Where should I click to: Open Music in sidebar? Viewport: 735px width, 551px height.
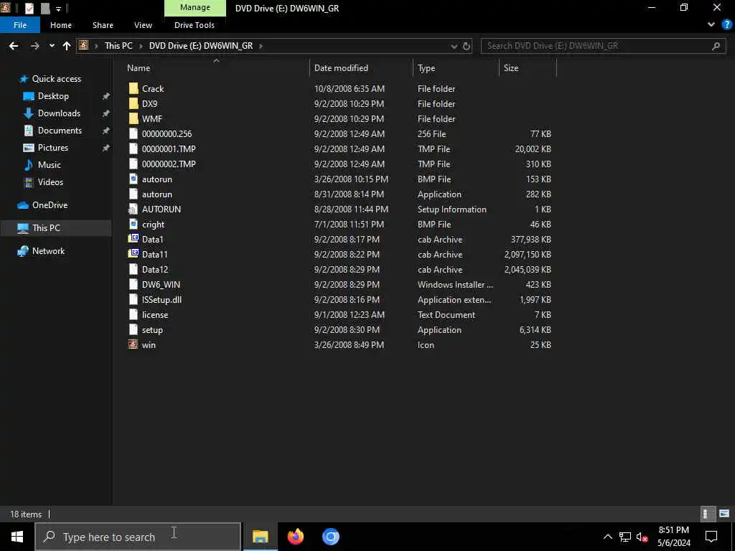[50, 165]
